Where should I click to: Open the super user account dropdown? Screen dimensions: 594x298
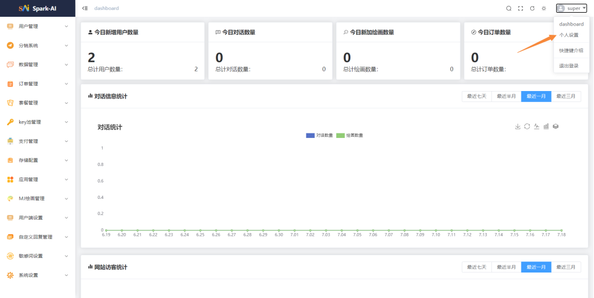pyautogui.click(x=571, y=8)
